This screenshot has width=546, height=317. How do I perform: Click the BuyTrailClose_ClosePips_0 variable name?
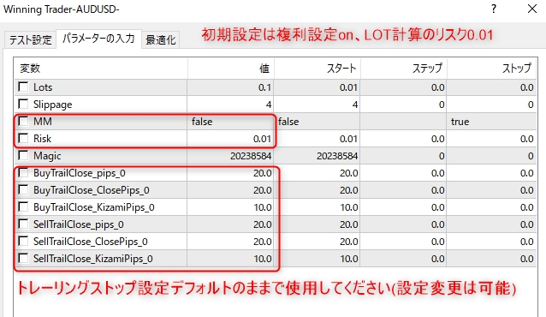coord(92,190)
